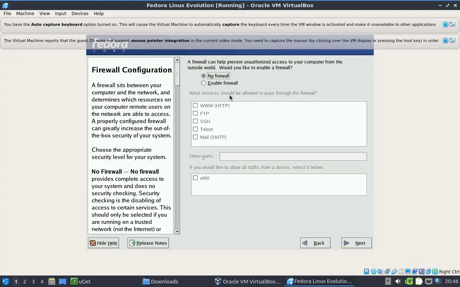Dismiss the mouse pointer integration notification
Image resolution: width=460 pixels, height=287 pixels.
pyautogui.click(x=445, y=41)
